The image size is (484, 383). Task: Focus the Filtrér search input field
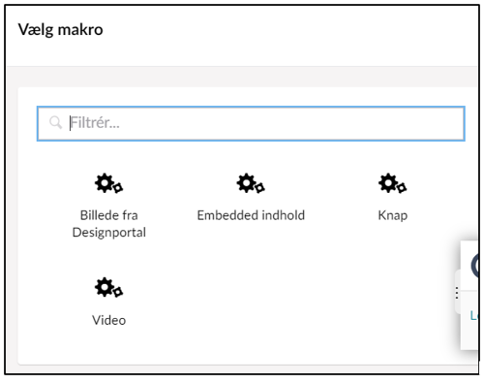tap(251, 123)
